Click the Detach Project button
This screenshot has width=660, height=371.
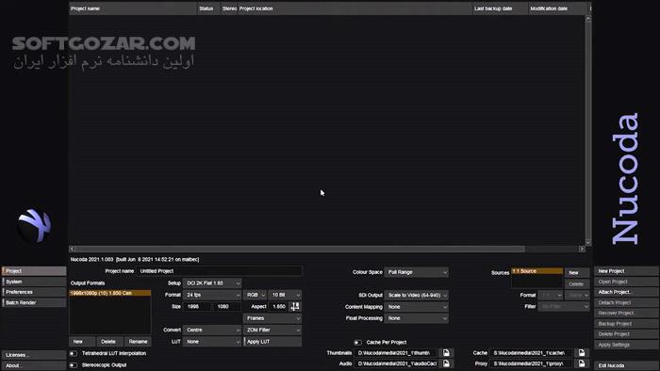click(626, 302)
